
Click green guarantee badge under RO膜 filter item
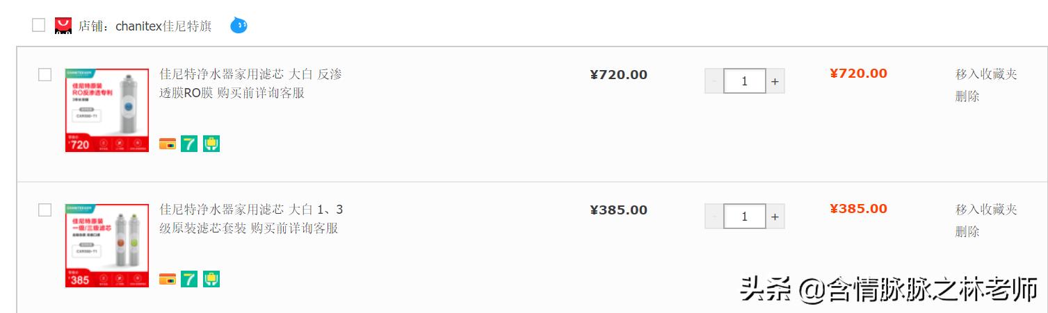pyautogui.click(x=211, y=144)
